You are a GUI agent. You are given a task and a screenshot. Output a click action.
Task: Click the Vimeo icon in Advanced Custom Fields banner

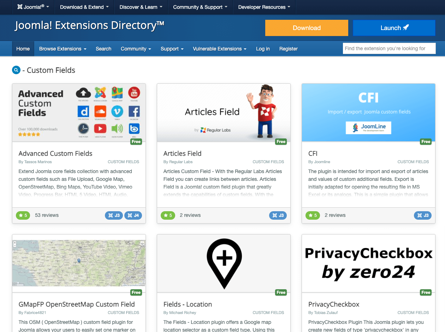tap(117, 111)
